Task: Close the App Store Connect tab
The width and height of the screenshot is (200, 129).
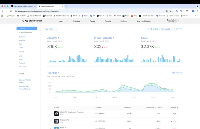Action: pyautogui.click(x=62, y=6)
